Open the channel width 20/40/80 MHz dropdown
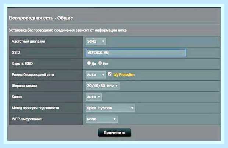The image size is (228, 148). [103, 86]
